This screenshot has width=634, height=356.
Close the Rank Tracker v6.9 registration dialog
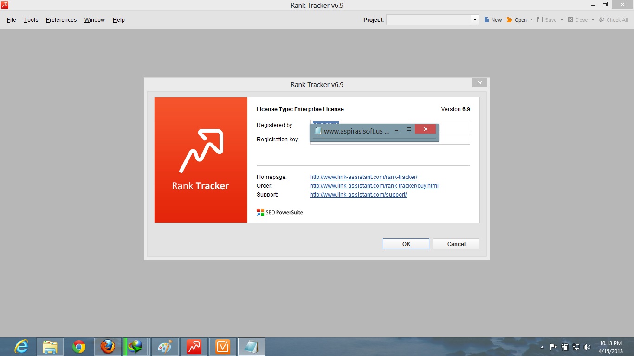point(479,83)
